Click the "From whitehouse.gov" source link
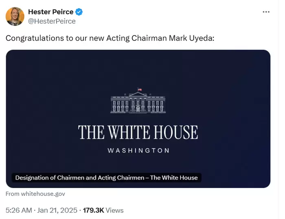The image size is (285, 219). tap(35, 194)
